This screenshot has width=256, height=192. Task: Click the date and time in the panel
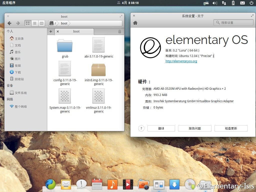coord(128,3)
